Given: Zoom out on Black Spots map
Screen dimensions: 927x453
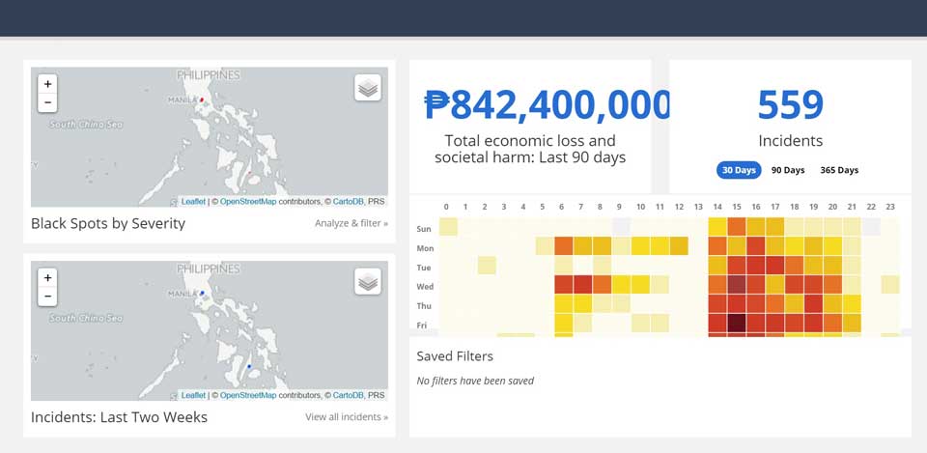Looking at the screenshot, I should point(47,102).
